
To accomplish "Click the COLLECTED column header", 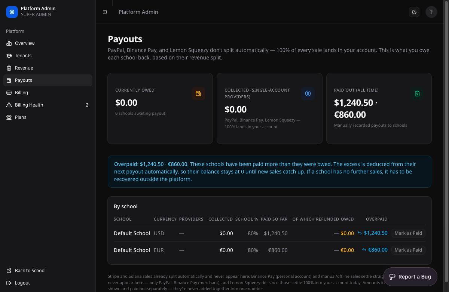I will coord(221,219).
